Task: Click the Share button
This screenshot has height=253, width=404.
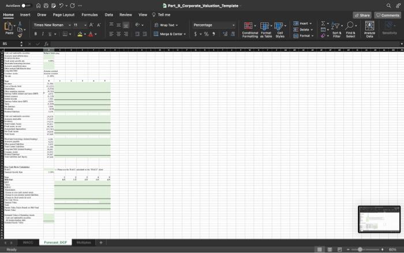Action: coord(362,15)
